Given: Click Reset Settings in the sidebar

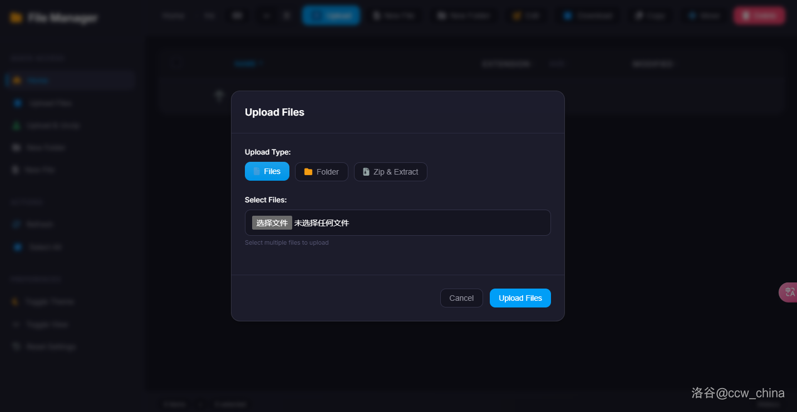Looking at the screenshot, I should pos(51,346).
